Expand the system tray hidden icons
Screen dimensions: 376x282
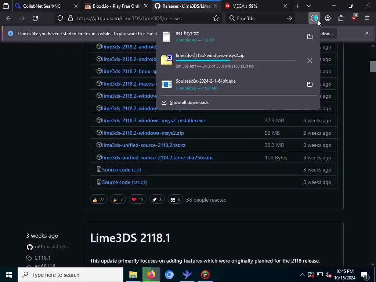(x=302, y=275)
